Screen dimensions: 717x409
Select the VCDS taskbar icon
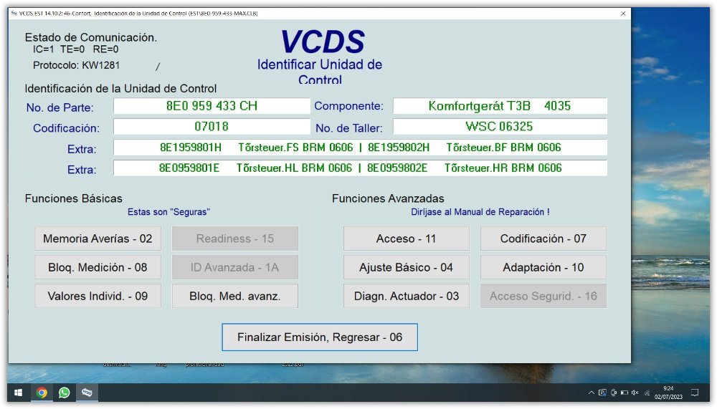(x=87, y=393)
